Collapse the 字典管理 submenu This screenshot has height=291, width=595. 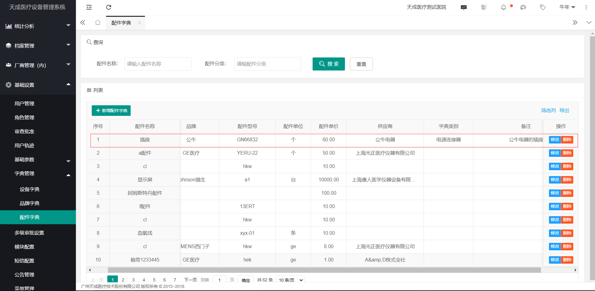[x=38, y=173]
